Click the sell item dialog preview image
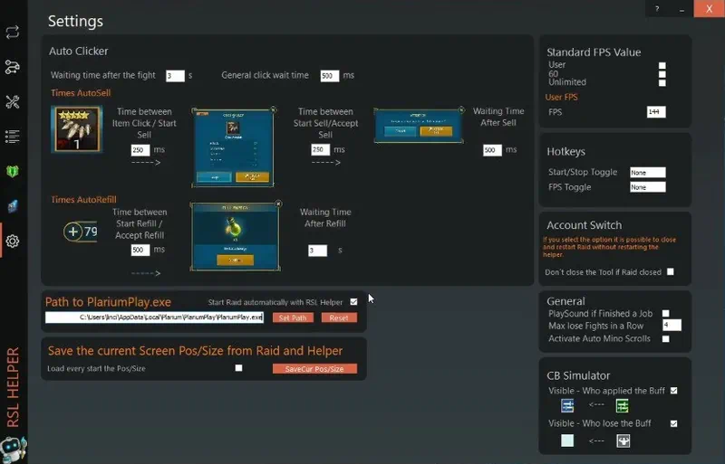The width and height of the screenshot is (725, 464). click(x=233, y=147)
